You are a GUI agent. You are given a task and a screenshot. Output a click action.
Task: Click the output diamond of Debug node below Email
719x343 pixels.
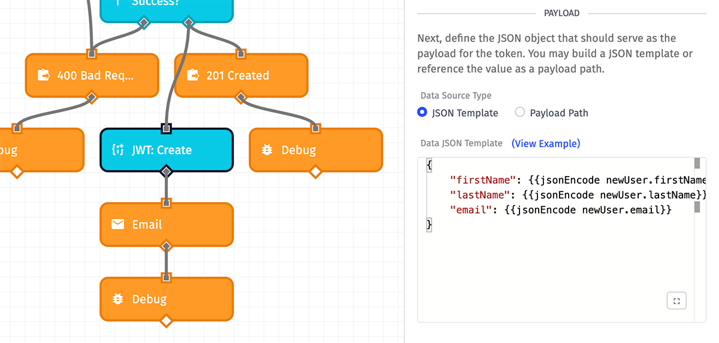click(167, 321)
